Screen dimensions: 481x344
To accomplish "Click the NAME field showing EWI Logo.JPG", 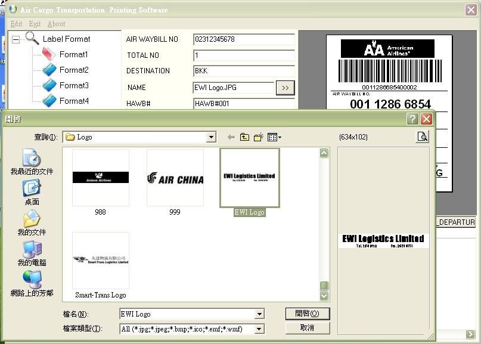I will click(234, 88).
